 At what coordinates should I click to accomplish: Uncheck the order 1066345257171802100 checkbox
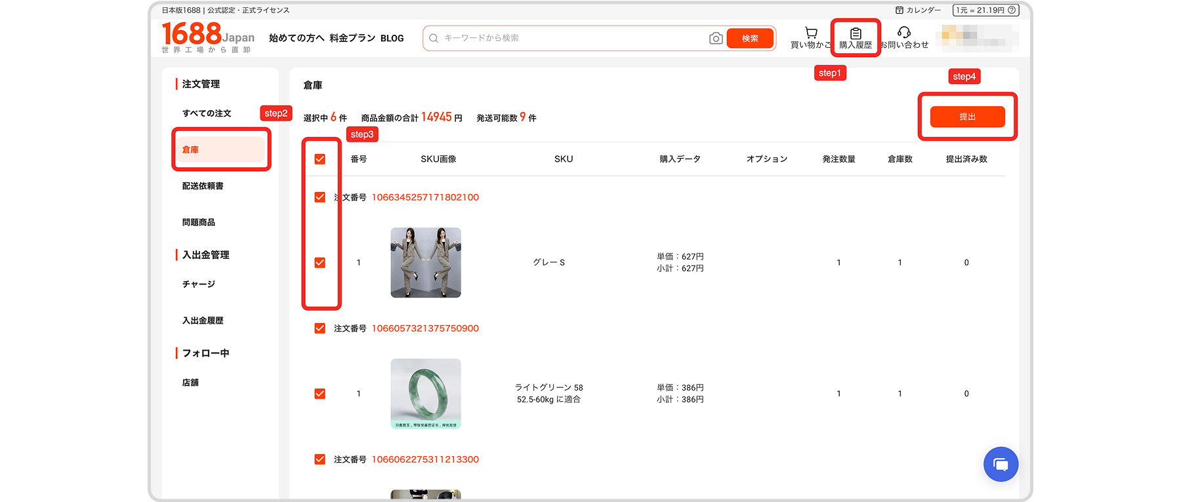point(320,197)
